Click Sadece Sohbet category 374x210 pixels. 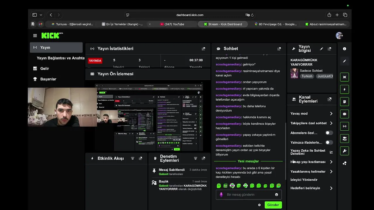(311, 71)
